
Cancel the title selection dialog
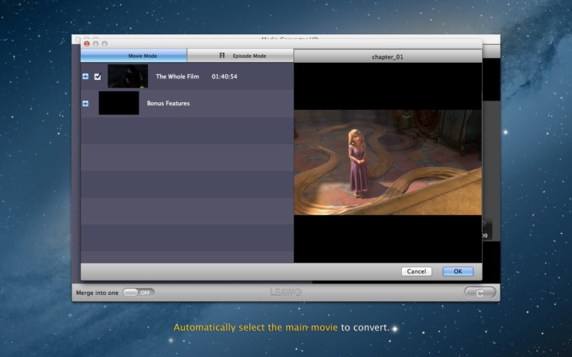pyautogui.click(x=417, y=271)
